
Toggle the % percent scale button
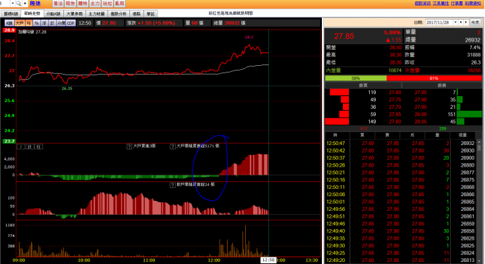click(x=37, y=23)
